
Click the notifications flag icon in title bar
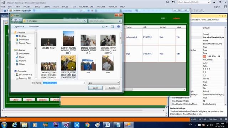(173, 2)
